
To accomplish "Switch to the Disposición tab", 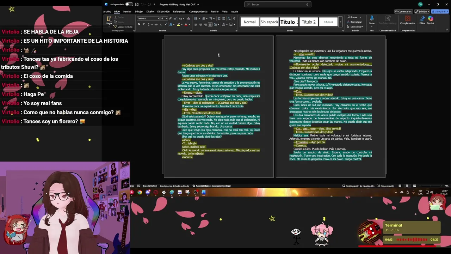I will pyautogui.click(x=163, y=11).
